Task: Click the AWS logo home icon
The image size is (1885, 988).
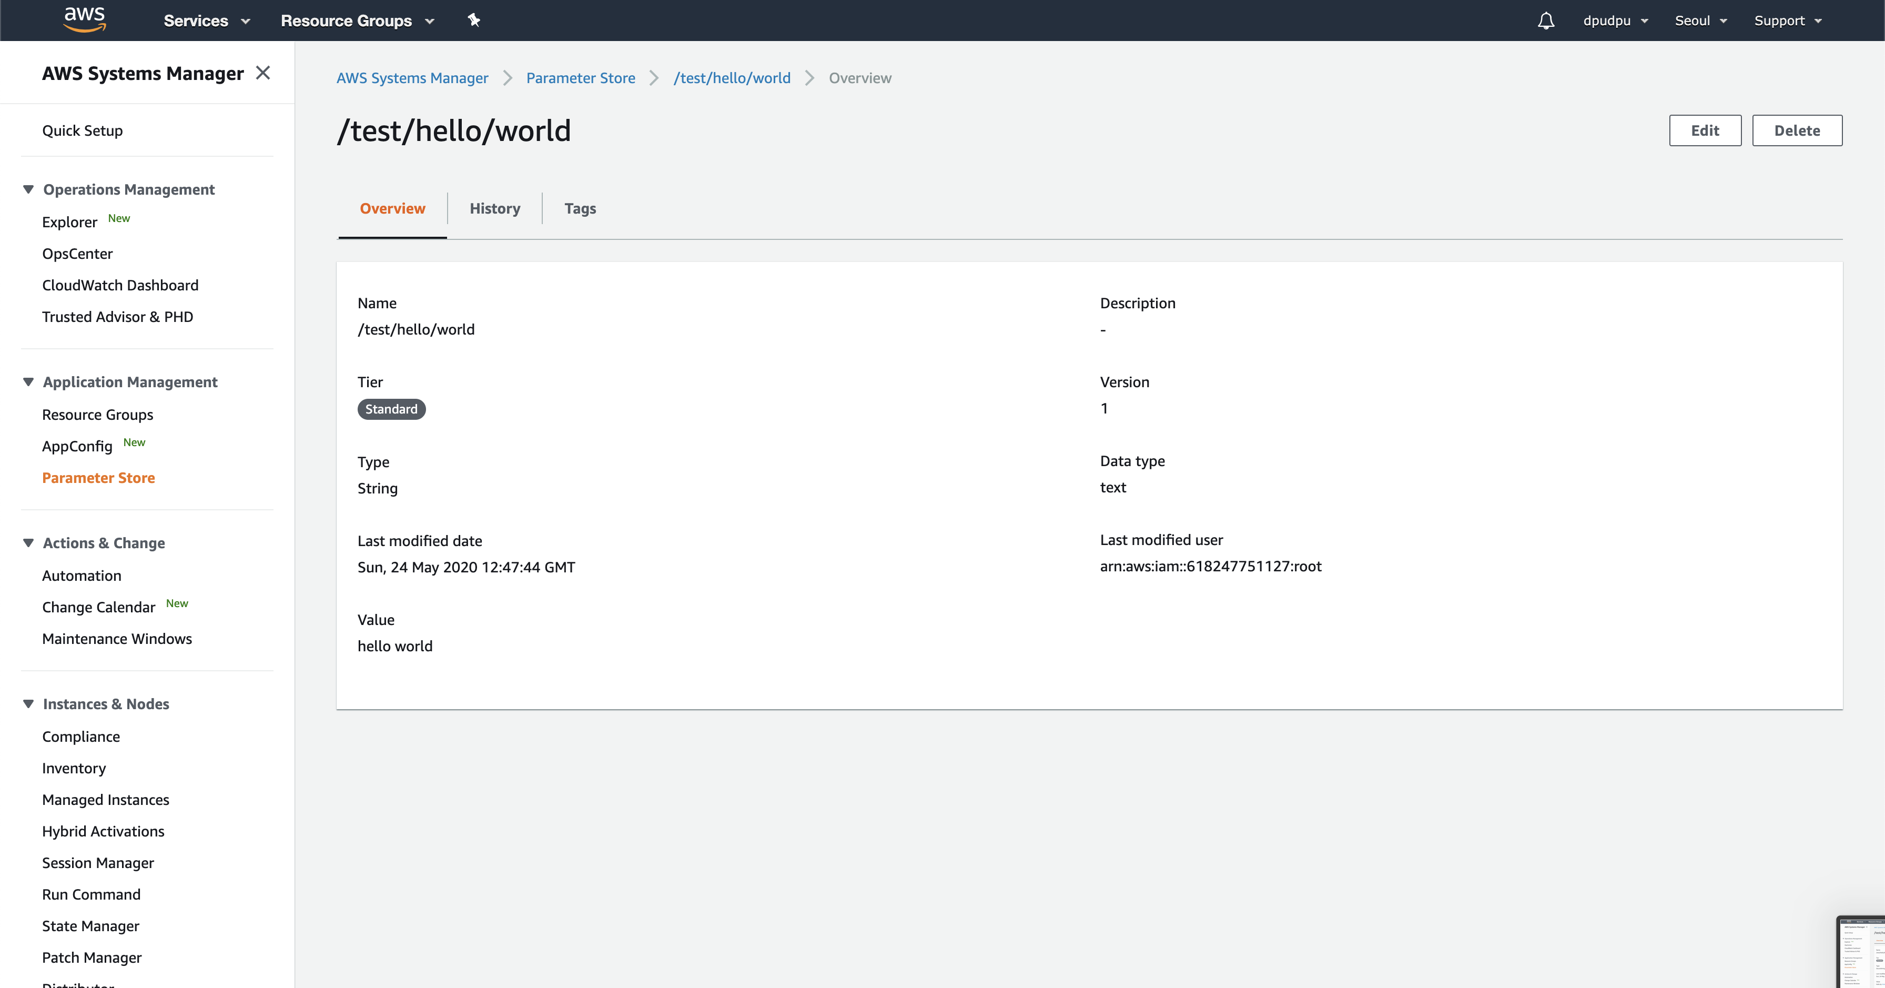Action: [x=85, y=20]
